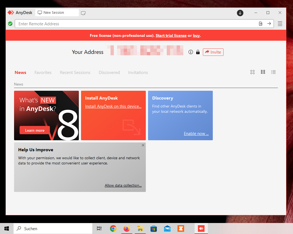Click the AnyDesk icon in the taskbar
Image resolution: width=293 pixels, height=234 pixels.
(201, 229)
